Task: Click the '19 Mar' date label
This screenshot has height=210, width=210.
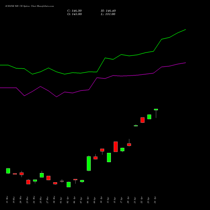Action: pos(14,199)
